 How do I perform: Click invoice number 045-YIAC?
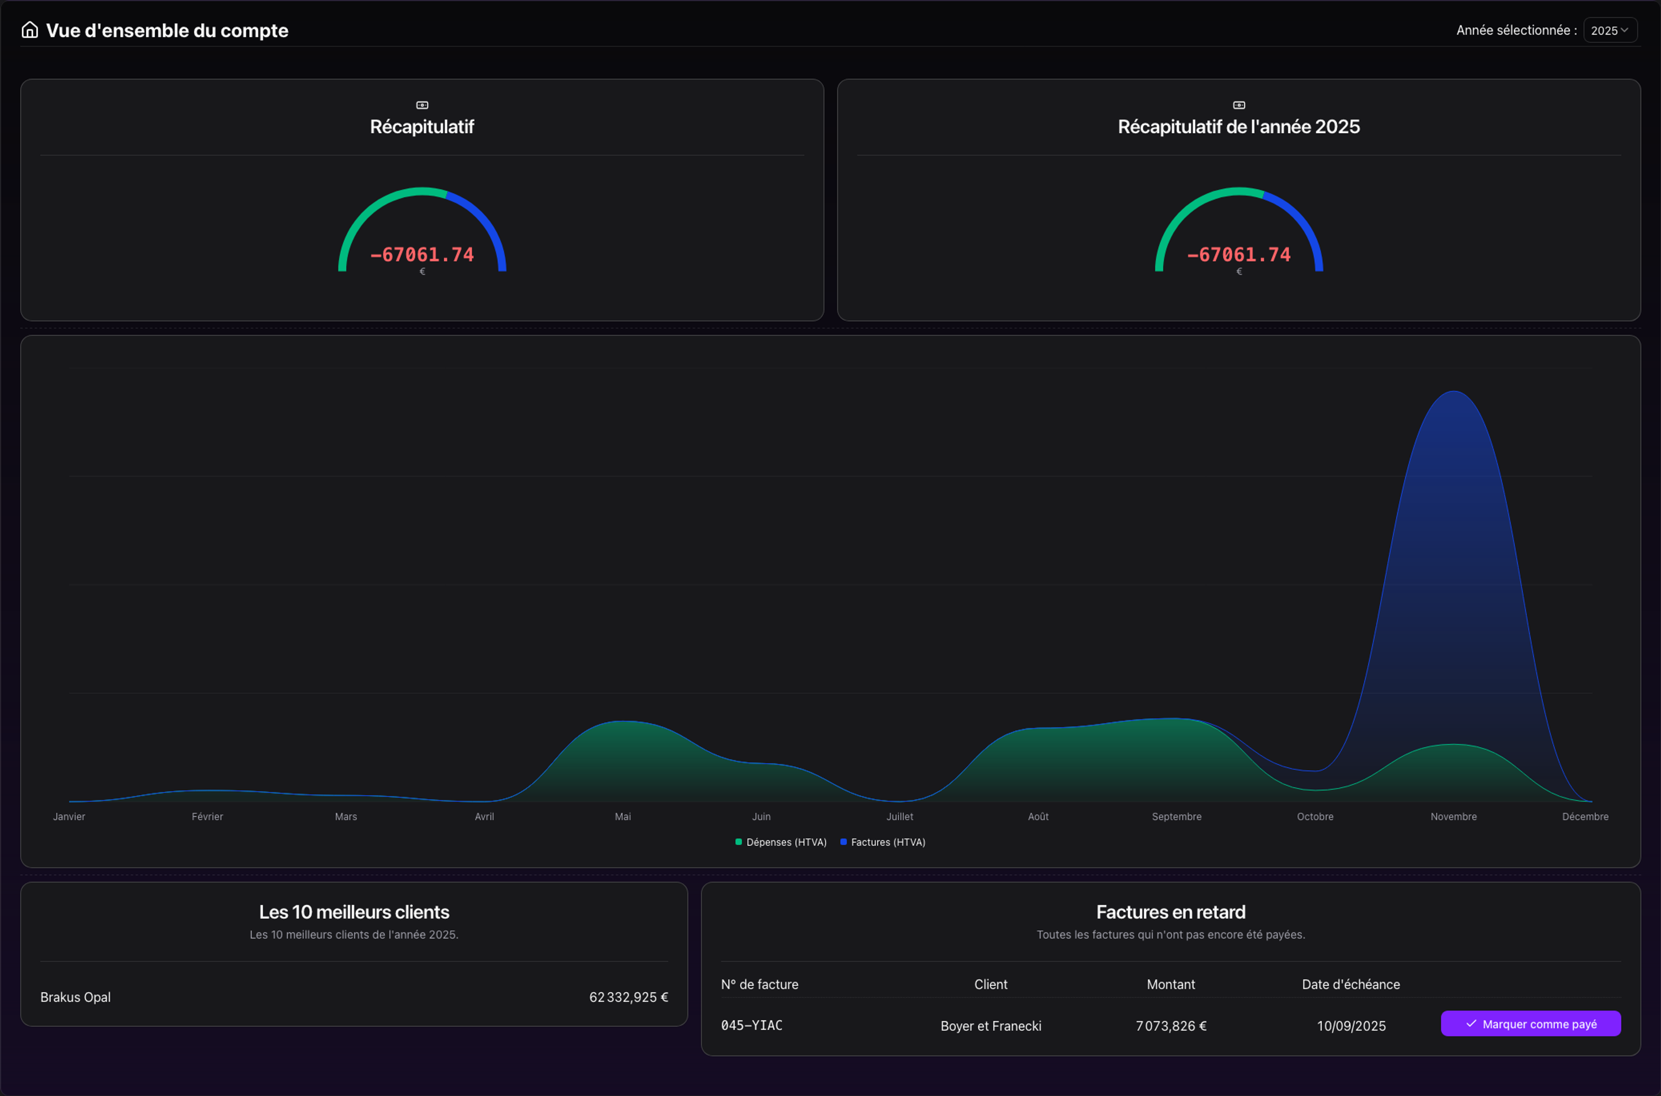[x=751, y=1026]
